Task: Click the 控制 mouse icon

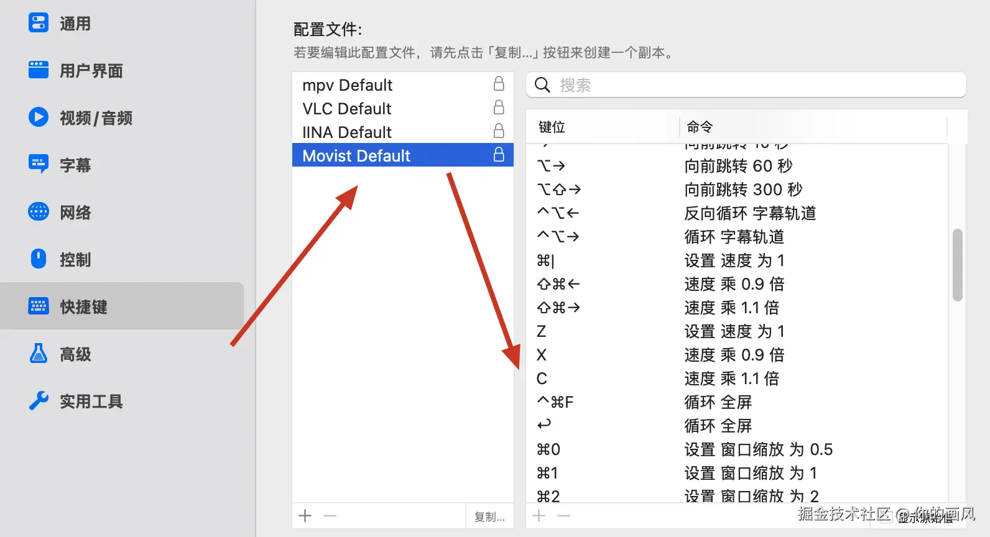Action: [x=39, y=259]
